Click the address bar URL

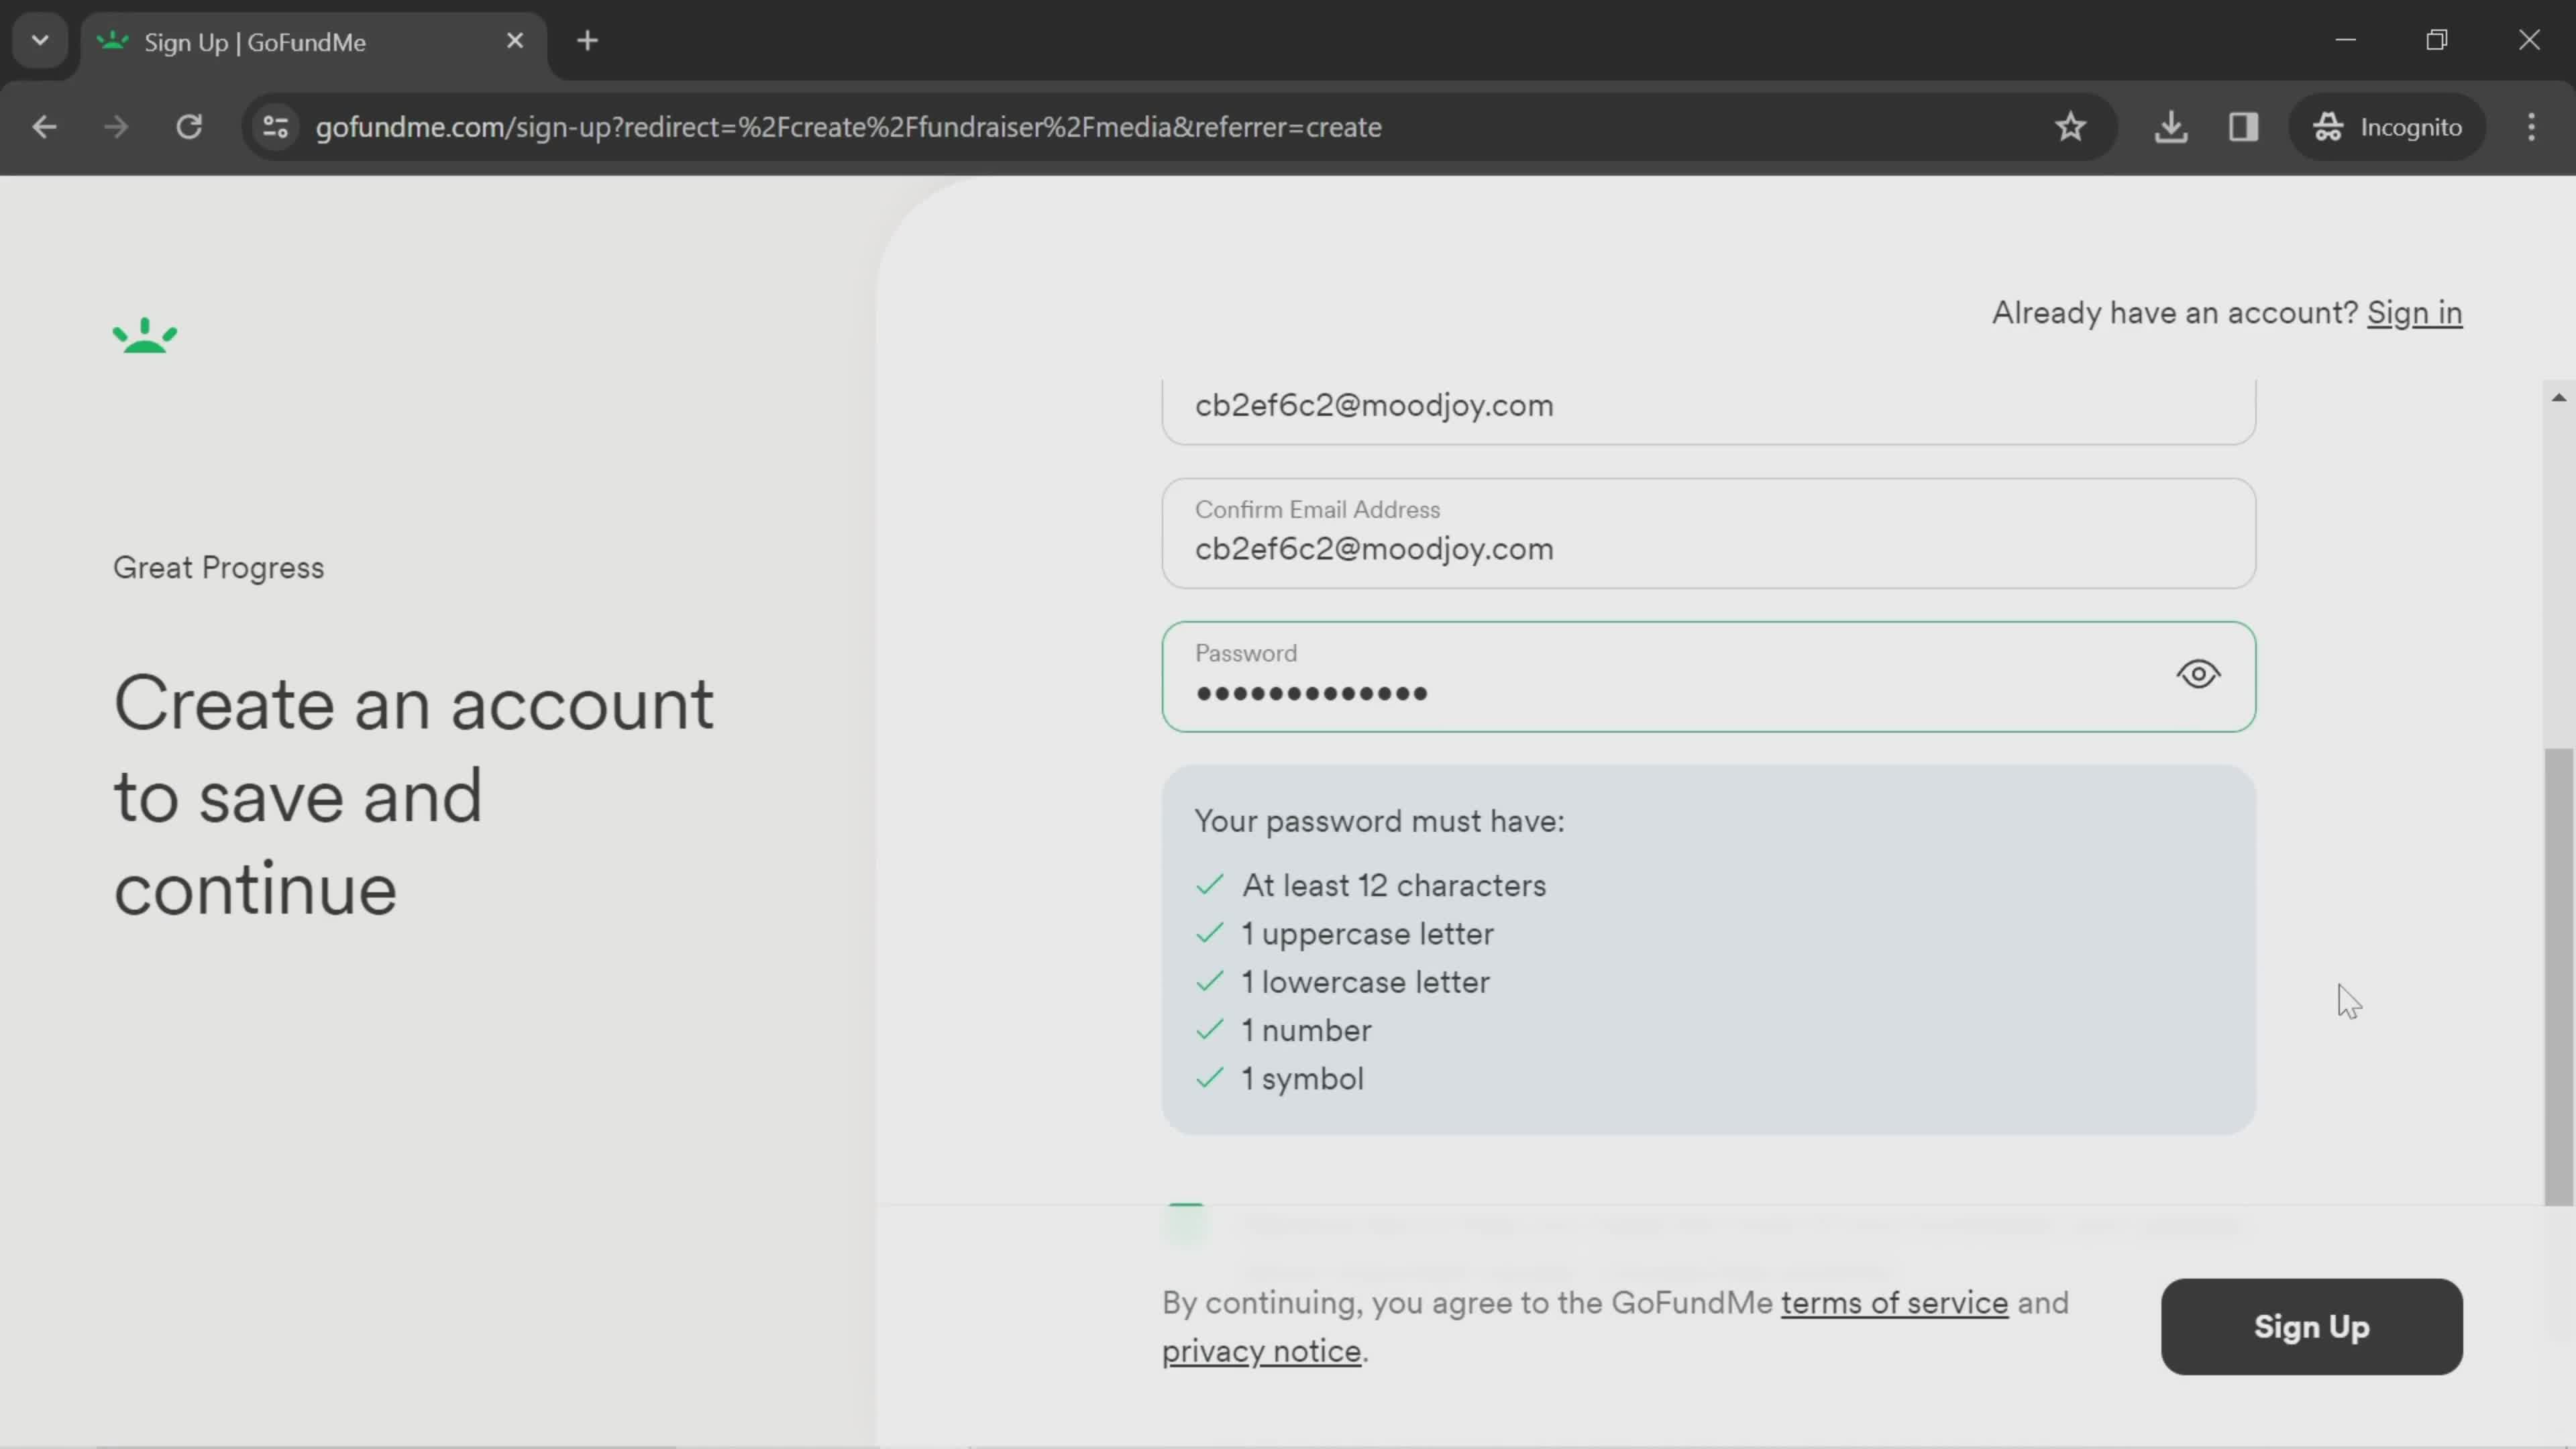tap(848, 127)
